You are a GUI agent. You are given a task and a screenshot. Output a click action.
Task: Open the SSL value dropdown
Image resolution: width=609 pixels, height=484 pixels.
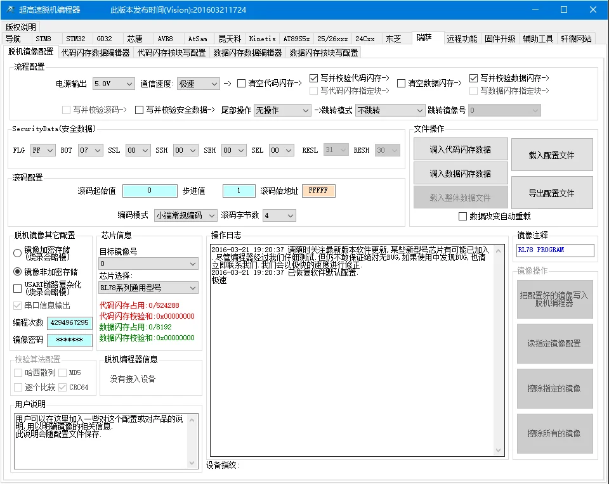[x=138, y=151]
